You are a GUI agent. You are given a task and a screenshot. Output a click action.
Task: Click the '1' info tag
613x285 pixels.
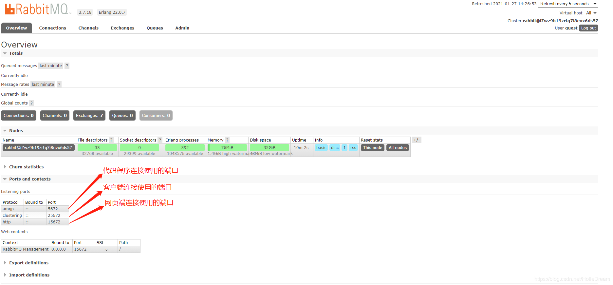tap(344, 147)
